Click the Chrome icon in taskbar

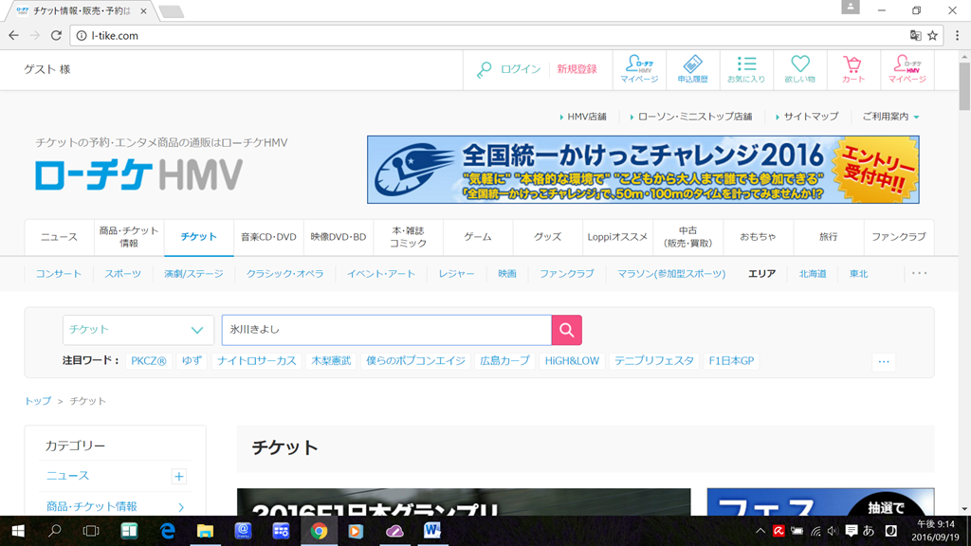(x=319, y=531)
